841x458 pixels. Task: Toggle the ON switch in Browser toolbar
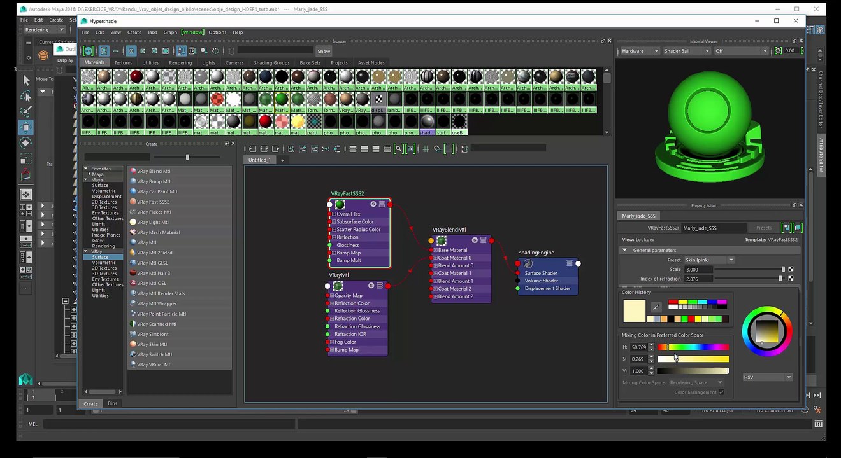pos(88,51)
